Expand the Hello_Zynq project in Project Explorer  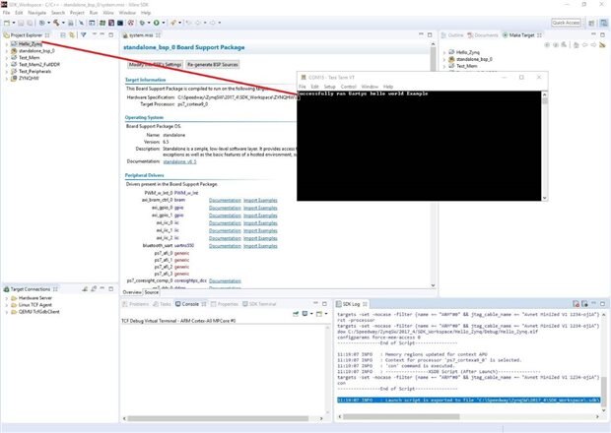pyautogui.click(x=7, y=44)
